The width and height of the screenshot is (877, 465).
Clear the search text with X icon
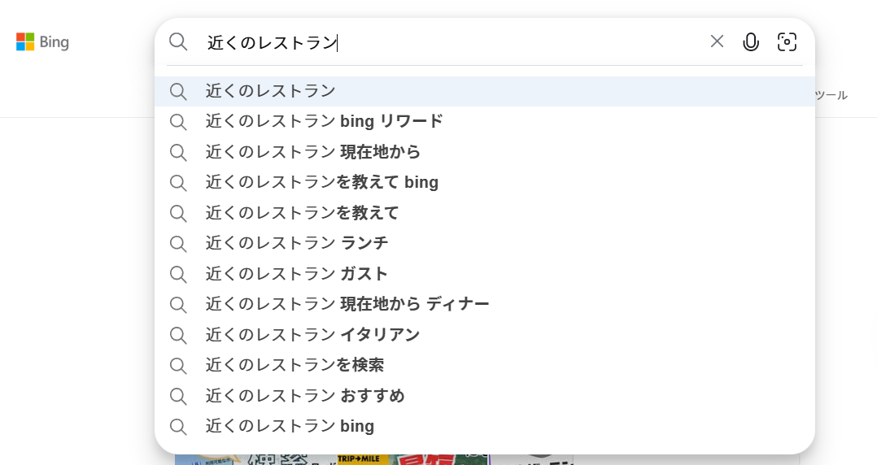pos(717,41)
